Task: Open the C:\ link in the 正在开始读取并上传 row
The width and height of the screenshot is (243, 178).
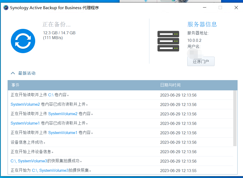Action: click(51, 95)
